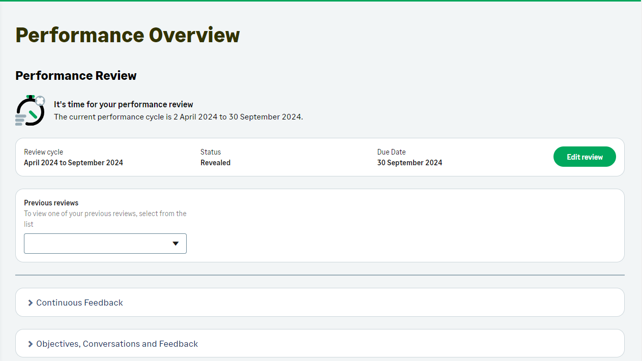Click the Performance Review section heading
The width and height of the screenshot is (642, 361).
(x=76, y=76)
